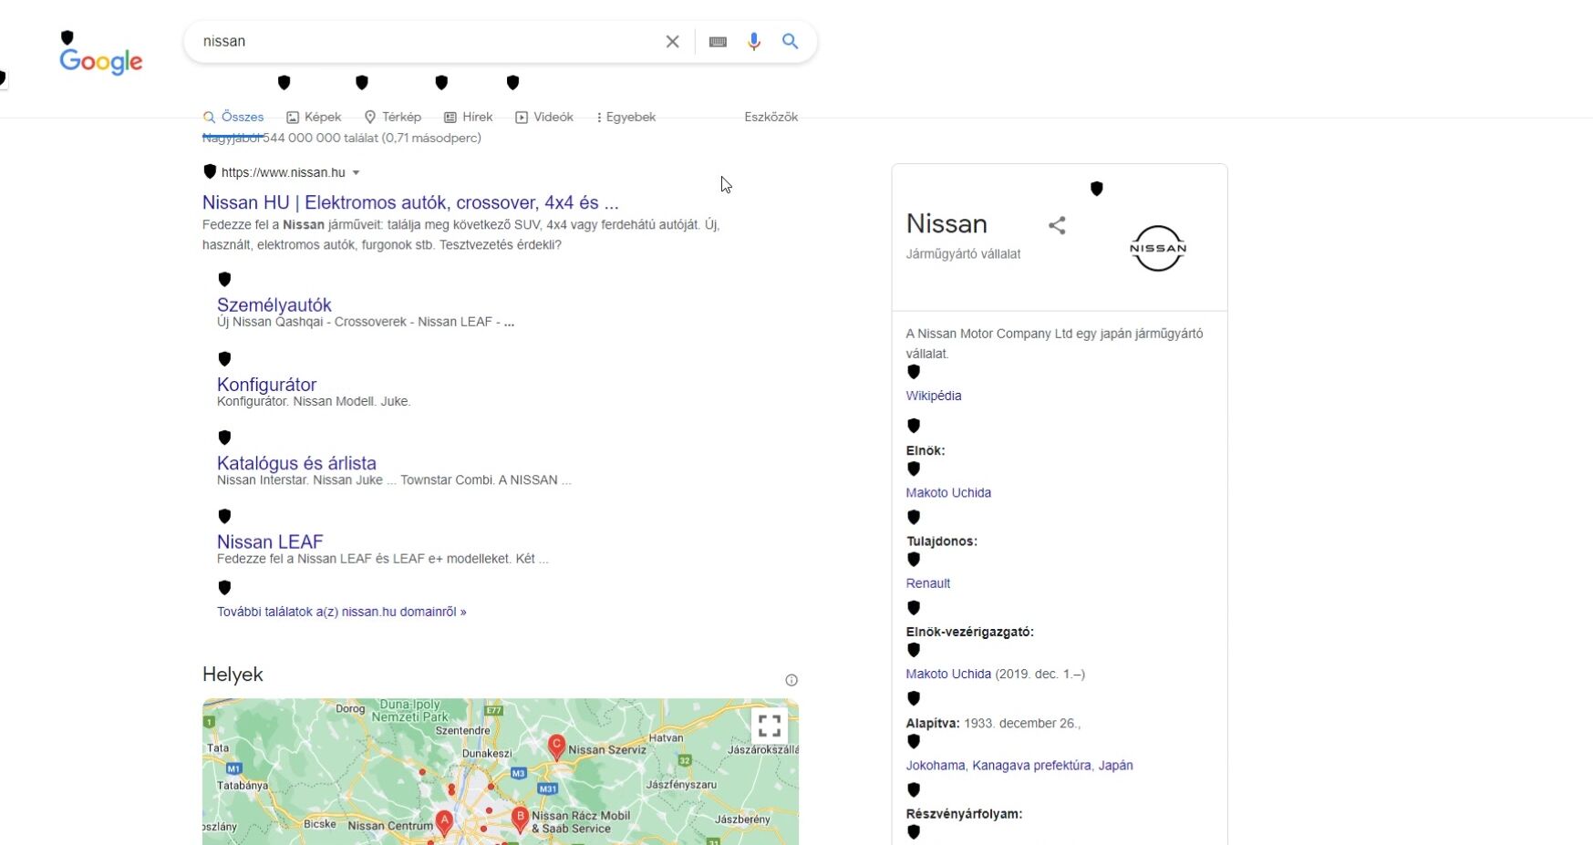
Task: Open the on-screen keyboard input tool
Action: click(718, 42)
